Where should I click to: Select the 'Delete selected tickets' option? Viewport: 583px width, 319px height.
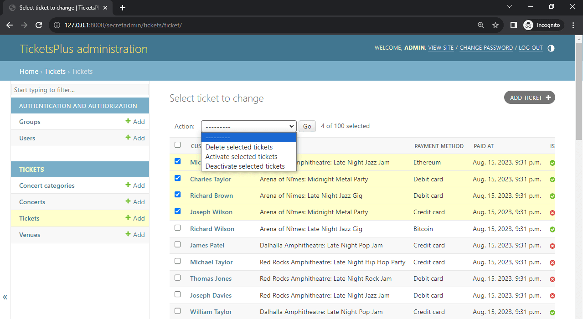click(238, 147)
